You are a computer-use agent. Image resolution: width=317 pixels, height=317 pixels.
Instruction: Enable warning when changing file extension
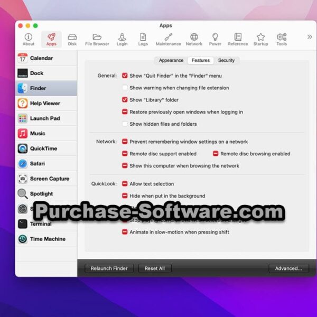point(125,88)
